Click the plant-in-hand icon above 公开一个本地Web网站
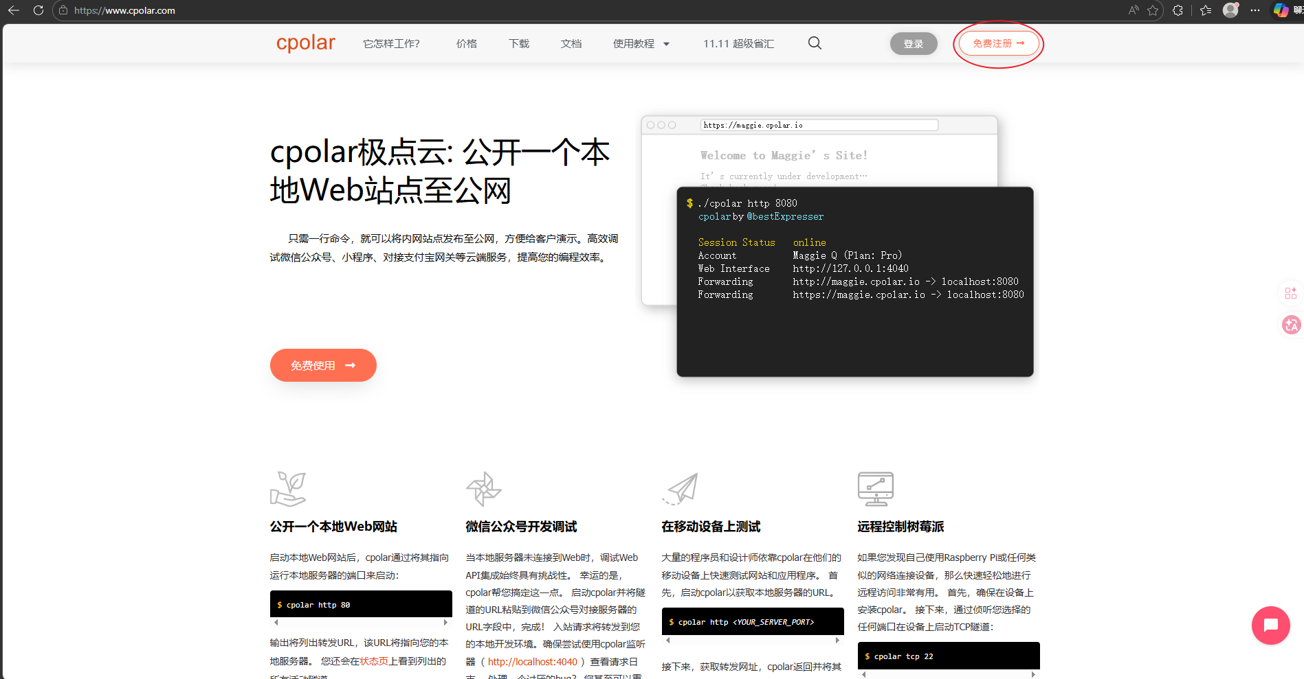The height and width of the screenshot is (679, 1304). click(x=288, y=489)
